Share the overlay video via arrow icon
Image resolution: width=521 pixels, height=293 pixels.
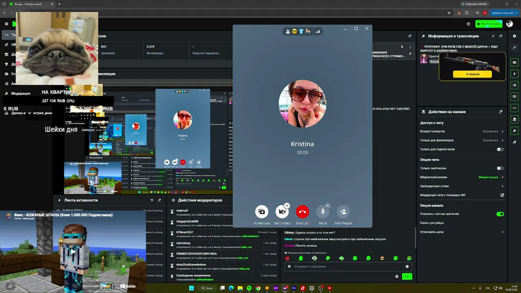click(10, 286)
